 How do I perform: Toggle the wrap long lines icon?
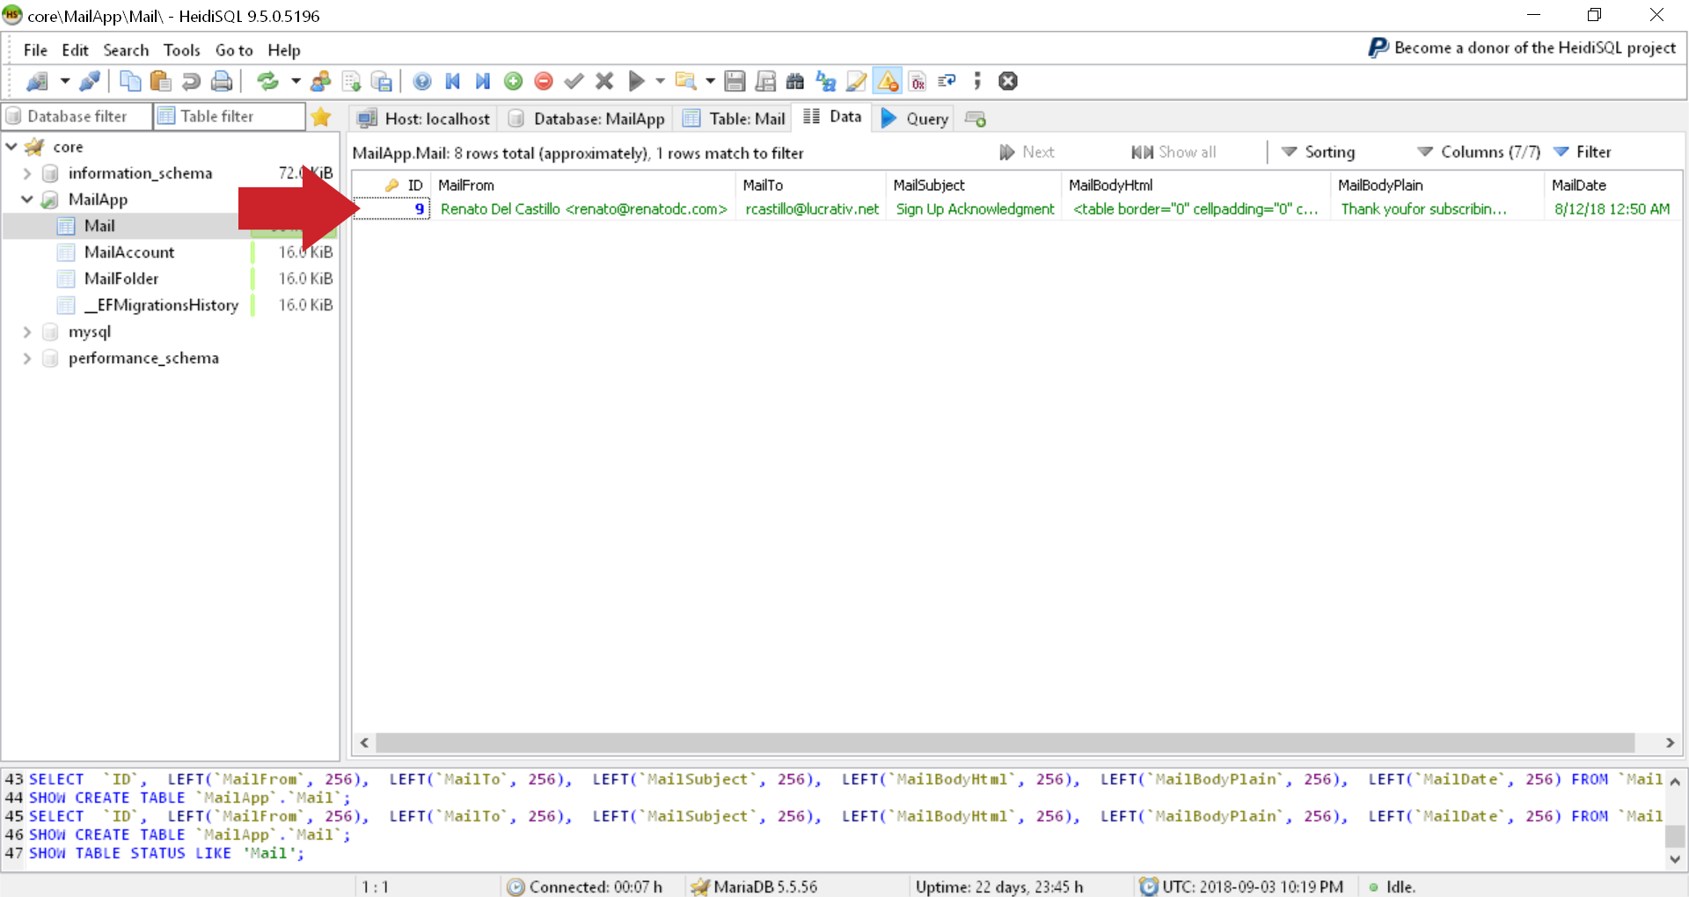click(947, 82)
